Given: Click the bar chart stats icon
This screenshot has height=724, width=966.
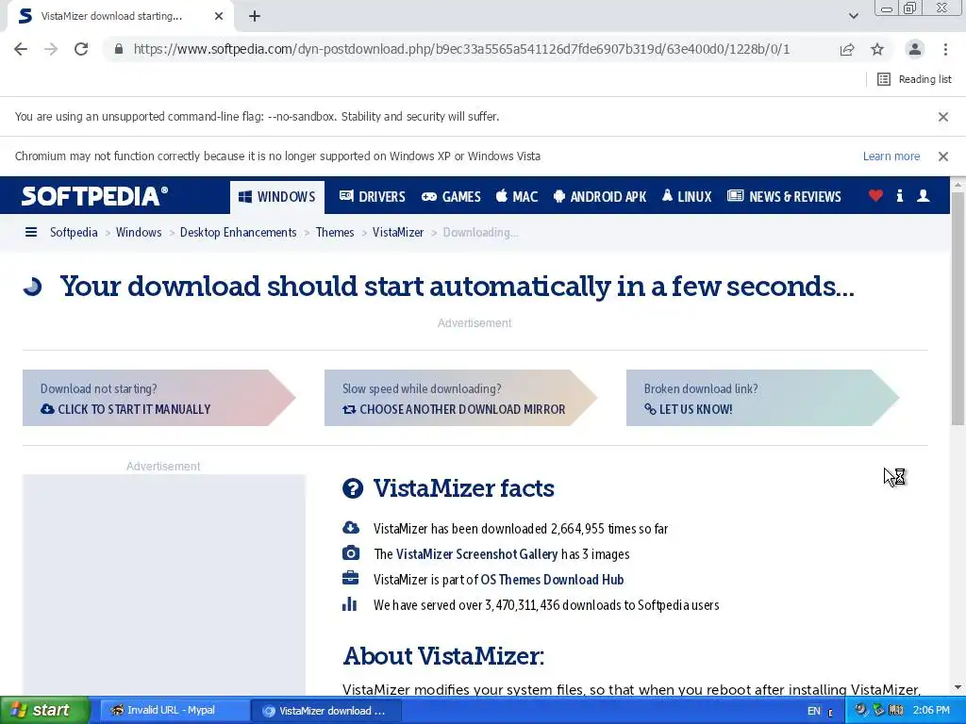Looking at the screenshot, I should 349,604.
